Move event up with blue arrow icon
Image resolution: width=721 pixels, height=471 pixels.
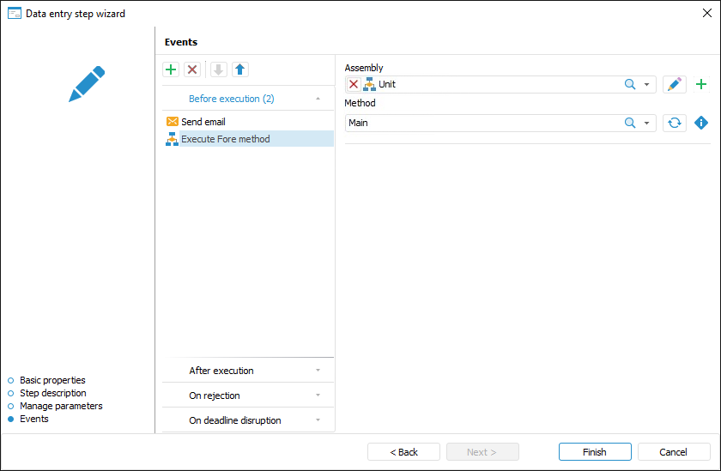coord(240,69)
